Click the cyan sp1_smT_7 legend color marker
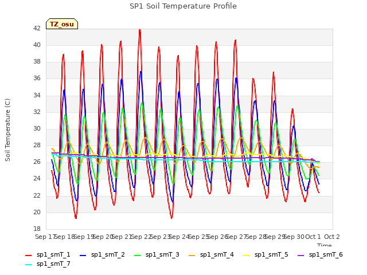This screenshot has height=275, width=367. (x=28, y=265)
